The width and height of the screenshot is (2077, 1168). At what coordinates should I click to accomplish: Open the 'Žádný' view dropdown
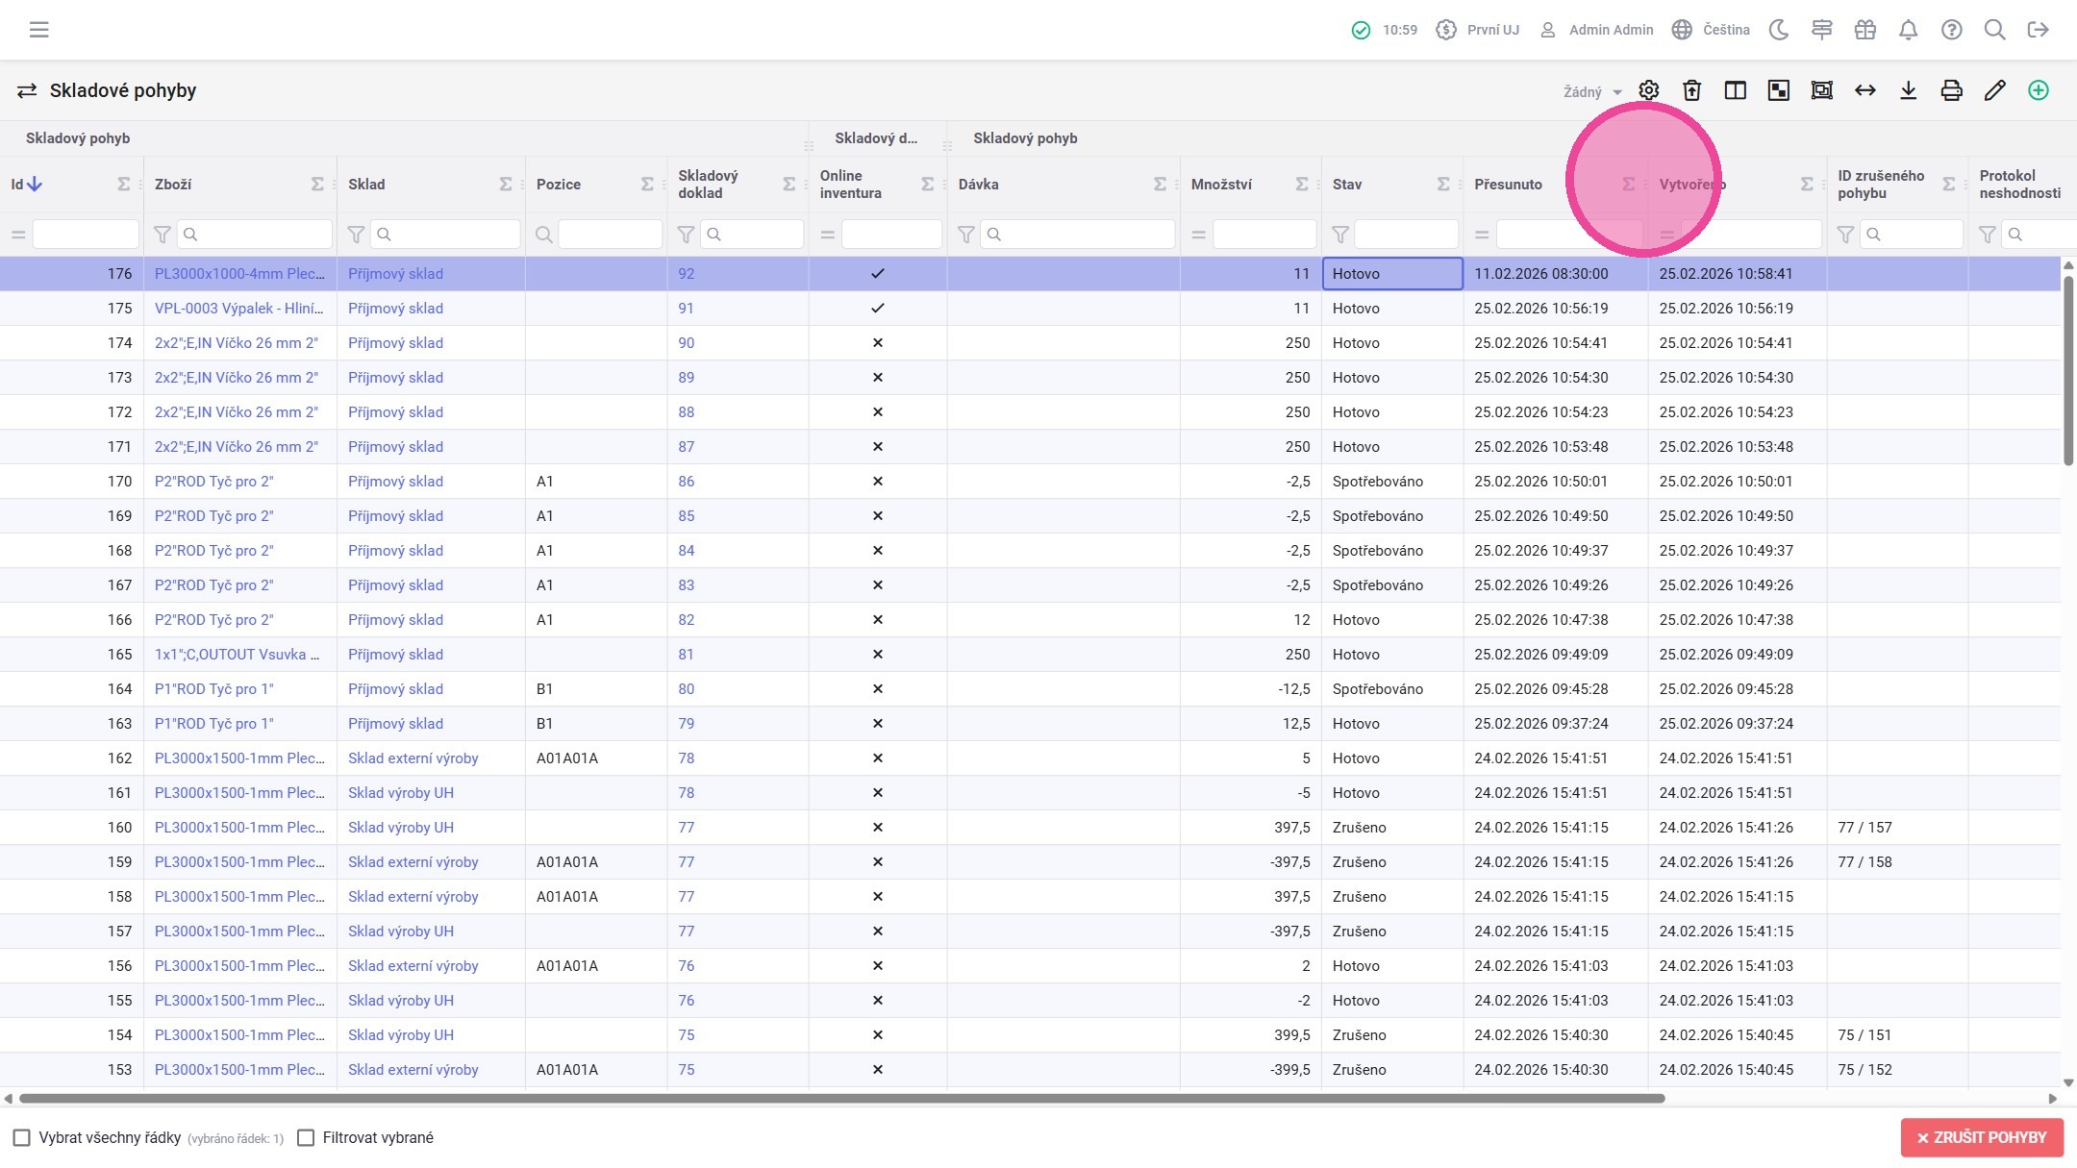pyautogui.click(x=1591, y=92)
